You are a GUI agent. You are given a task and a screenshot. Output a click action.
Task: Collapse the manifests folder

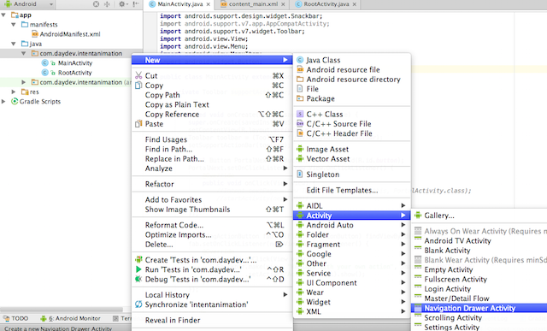click(x=14, y=25)
